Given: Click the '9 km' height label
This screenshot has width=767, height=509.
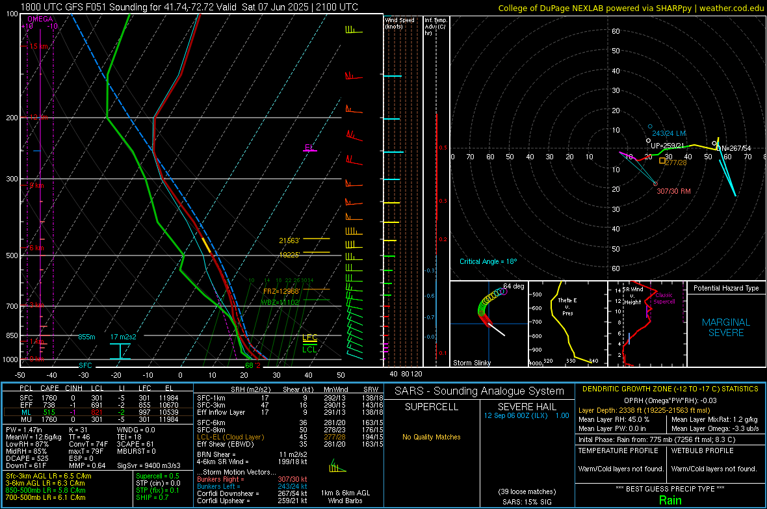Looking at the screenshot, I should click(x=36, y=185).
